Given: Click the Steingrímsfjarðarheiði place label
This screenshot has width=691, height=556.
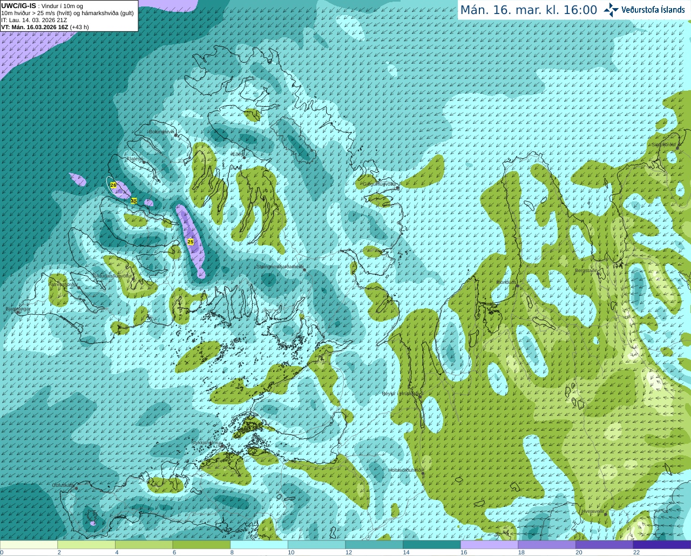Looking at the screenshot, I should tap(280, 266).
